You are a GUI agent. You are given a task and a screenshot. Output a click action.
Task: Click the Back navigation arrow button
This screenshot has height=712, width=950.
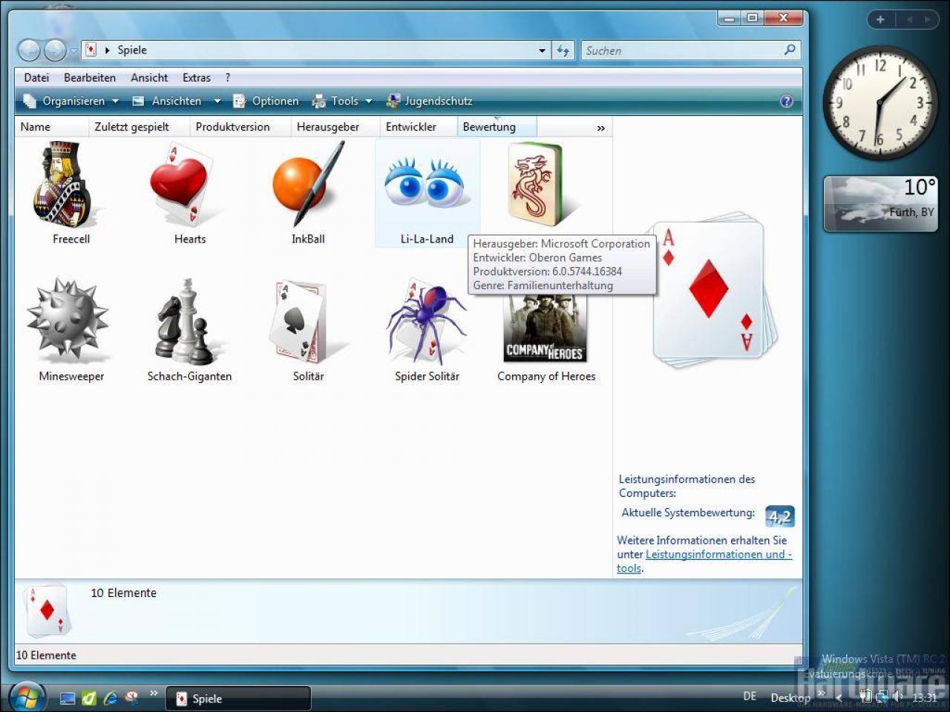29,50
